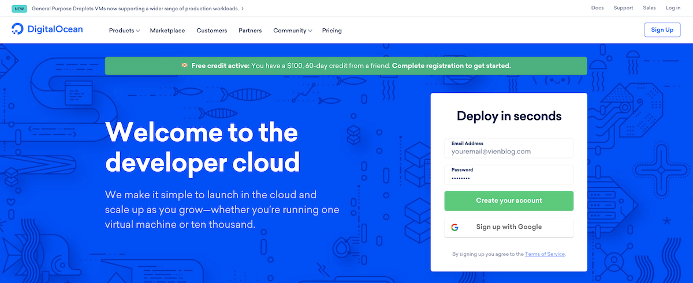The image size is (693, 283).
Task: Click "Welcome to the developer cloud" headline
Action: [203, 148]
